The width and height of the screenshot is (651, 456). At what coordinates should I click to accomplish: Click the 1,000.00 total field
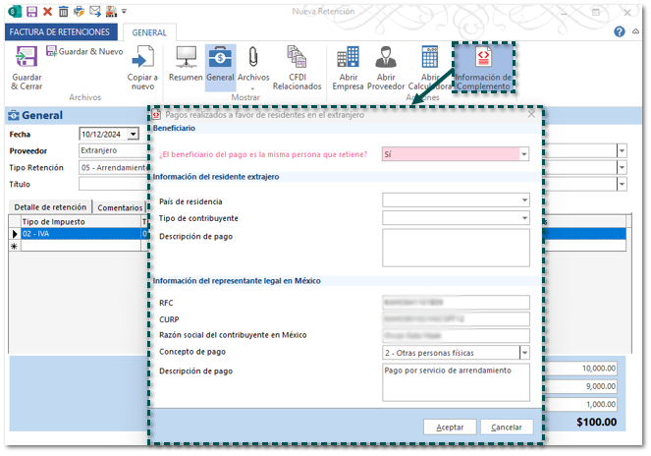(x=581, y=404)
